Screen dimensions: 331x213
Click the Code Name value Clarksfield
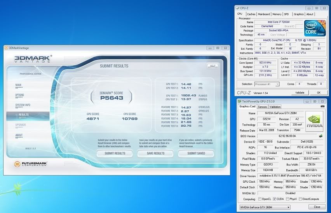(x=267, y=26)
